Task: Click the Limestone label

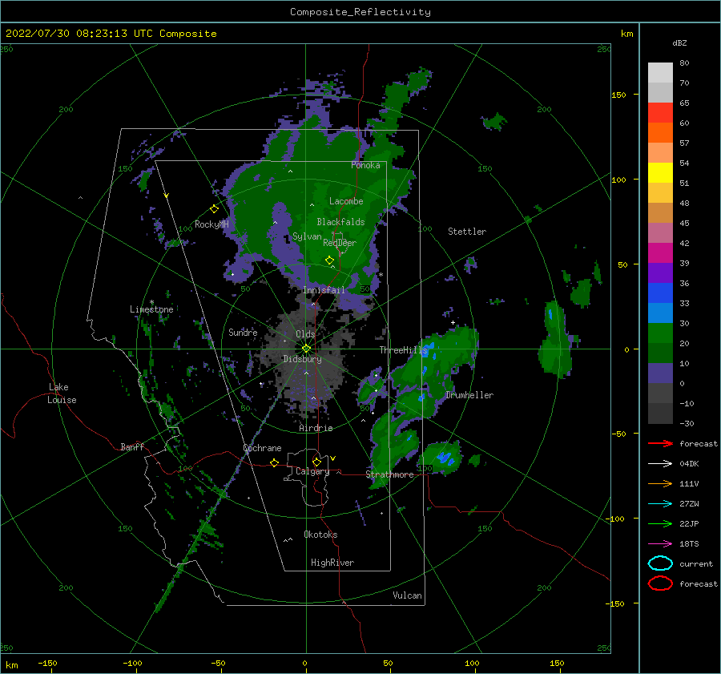Action: (151, 309)
